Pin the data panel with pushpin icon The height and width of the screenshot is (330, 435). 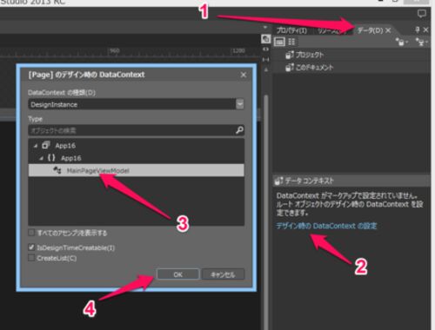pyautogui.click(x=418, y=30)
